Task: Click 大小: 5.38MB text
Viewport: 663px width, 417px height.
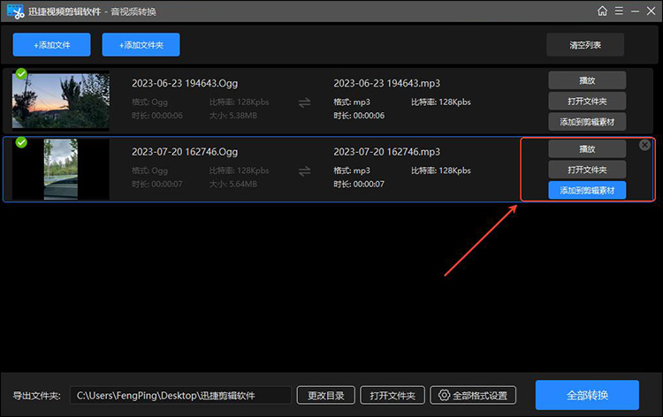Action: [233, 116]
